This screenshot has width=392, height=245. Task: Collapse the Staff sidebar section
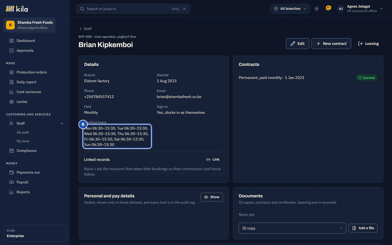tap(62, 123)
